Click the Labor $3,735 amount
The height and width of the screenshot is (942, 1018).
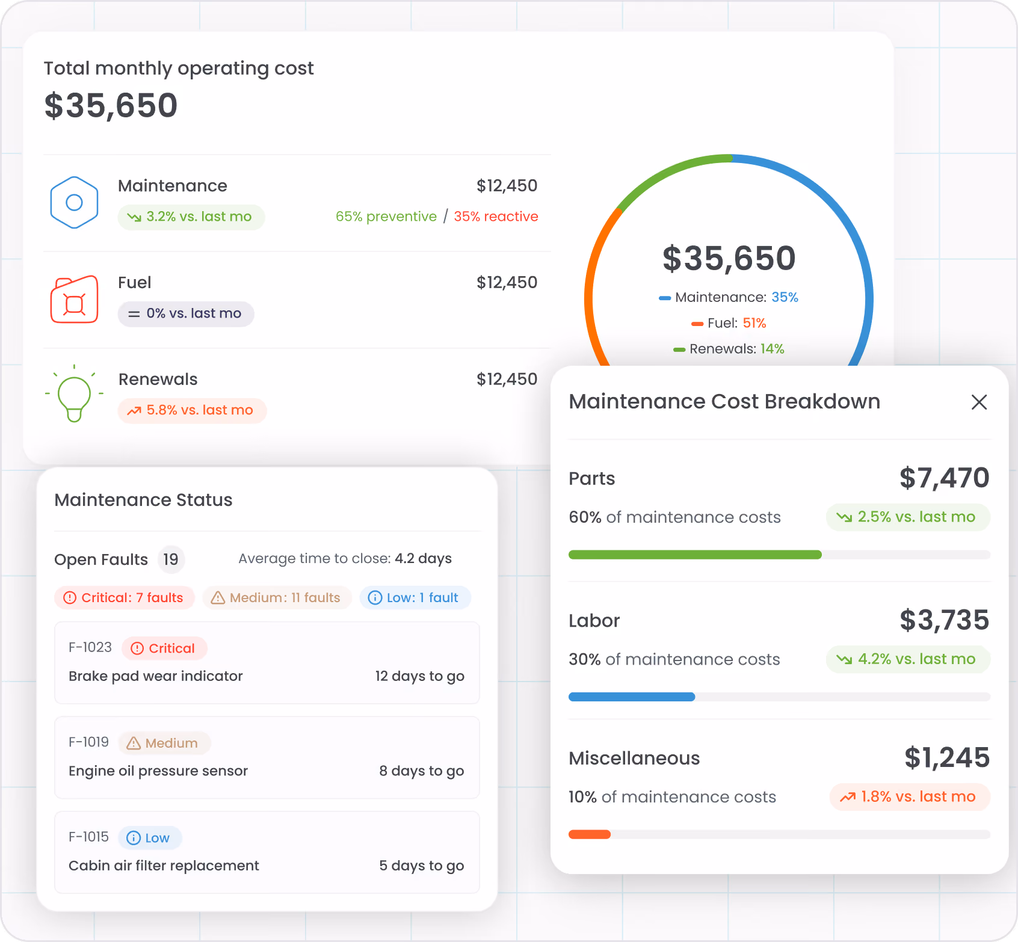tap(945, 620)
